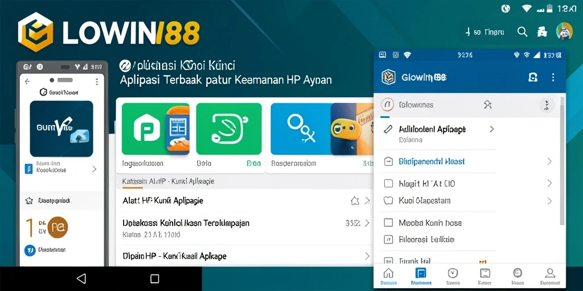This screenshot has width=583, height=291.
Task: Click box icon beside Blidipanendil Hloast
Action: point(388,161)
